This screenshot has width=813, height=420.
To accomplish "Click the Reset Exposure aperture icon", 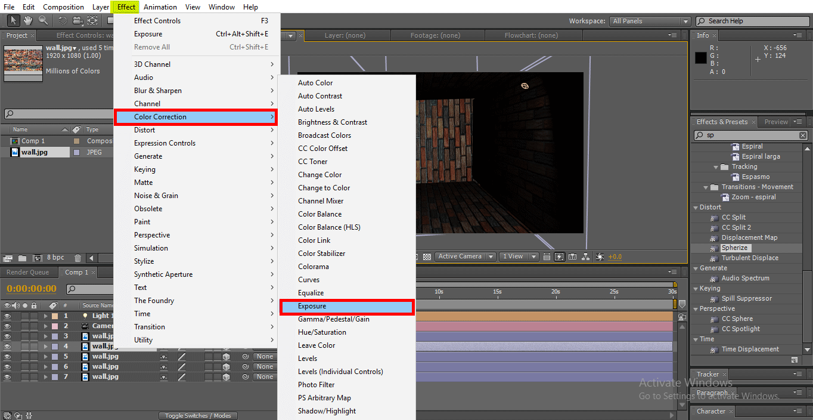I will 600,257.
